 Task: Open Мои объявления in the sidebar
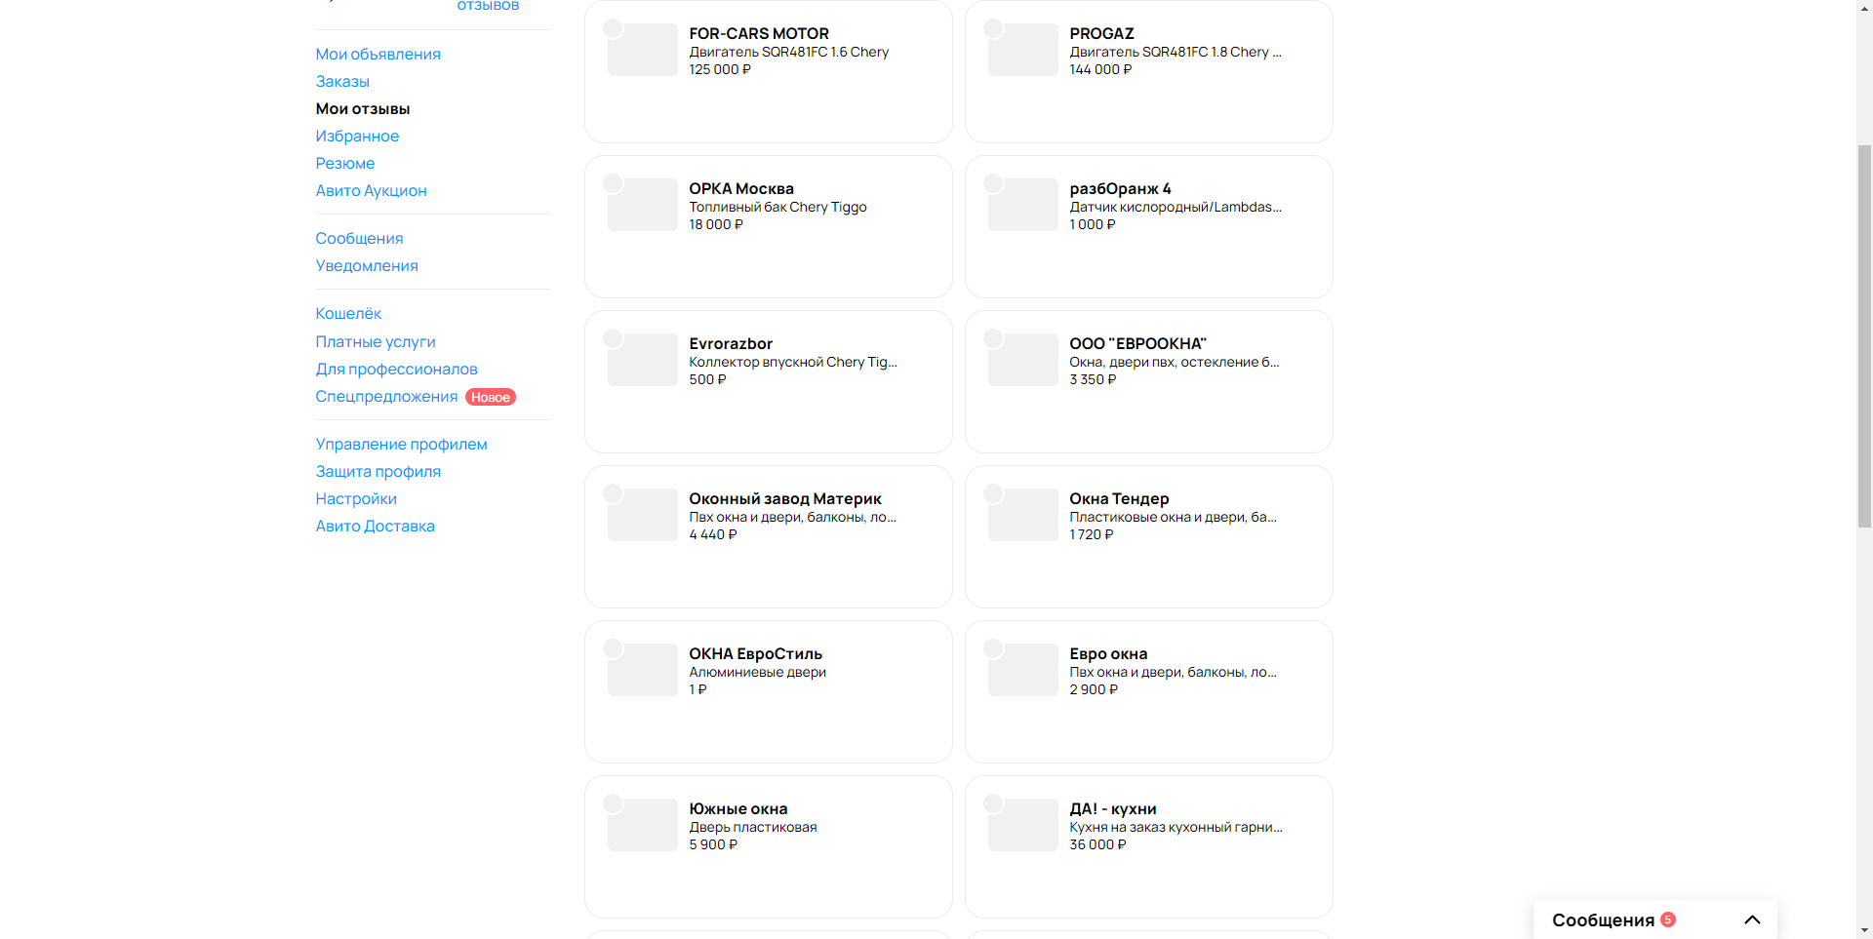[x=378, y=54]
